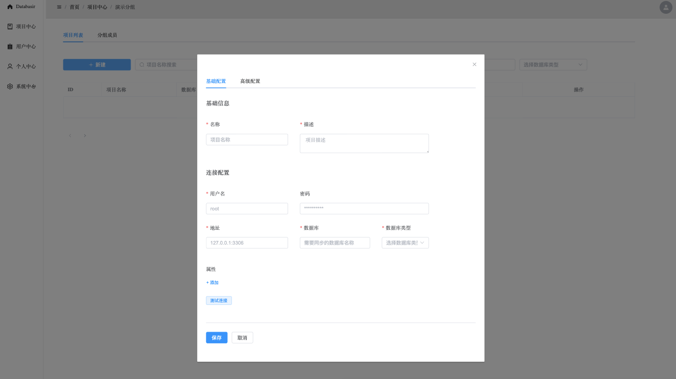Click the 项目名称 column header
Screen dimensions: 676x379
(116, 90)
